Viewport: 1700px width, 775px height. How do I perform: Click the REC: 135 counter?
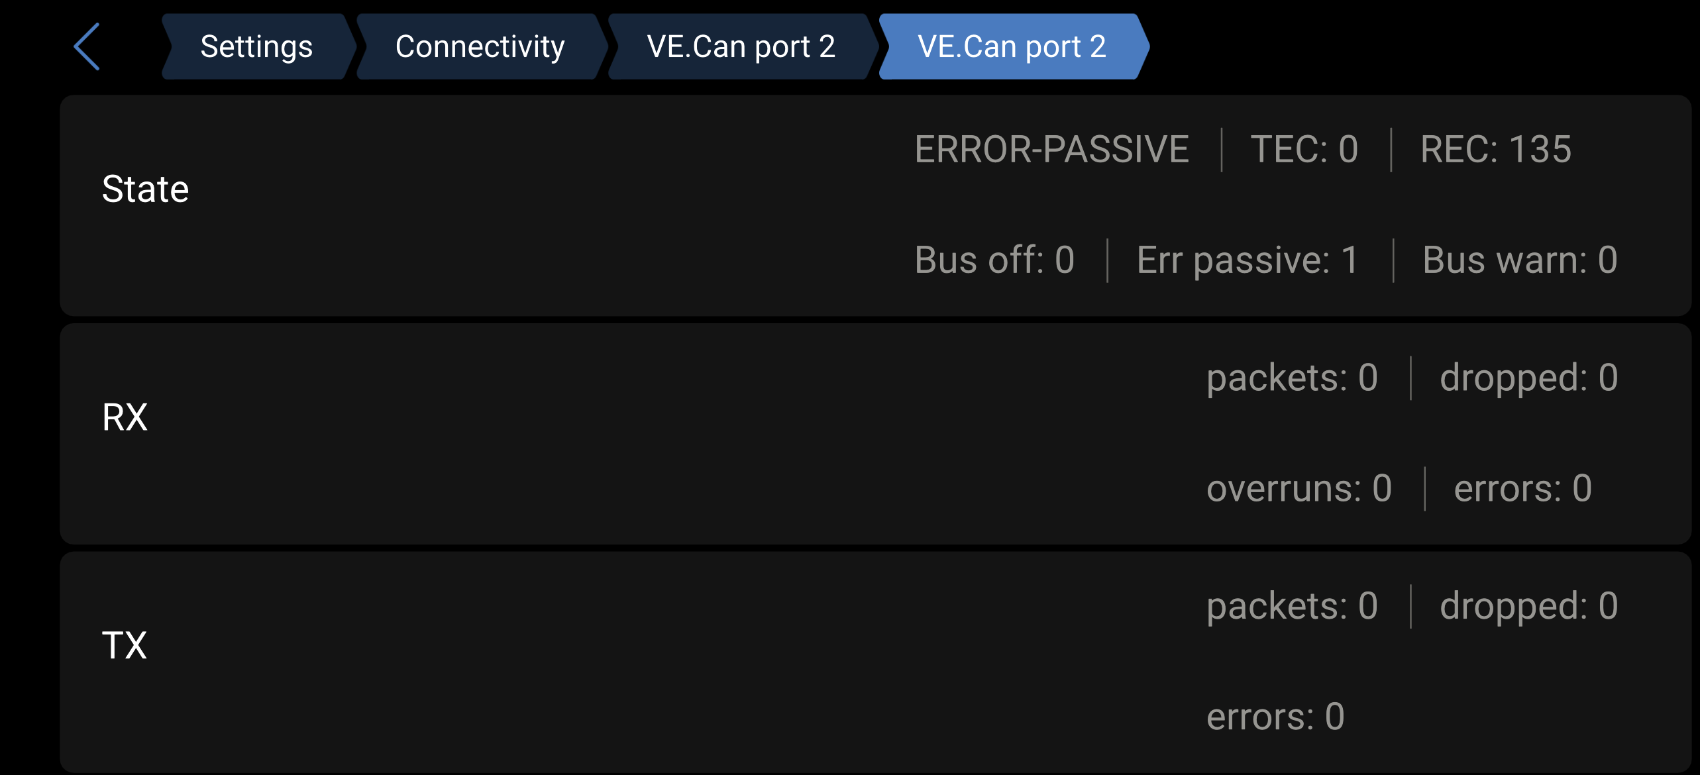1496,149
